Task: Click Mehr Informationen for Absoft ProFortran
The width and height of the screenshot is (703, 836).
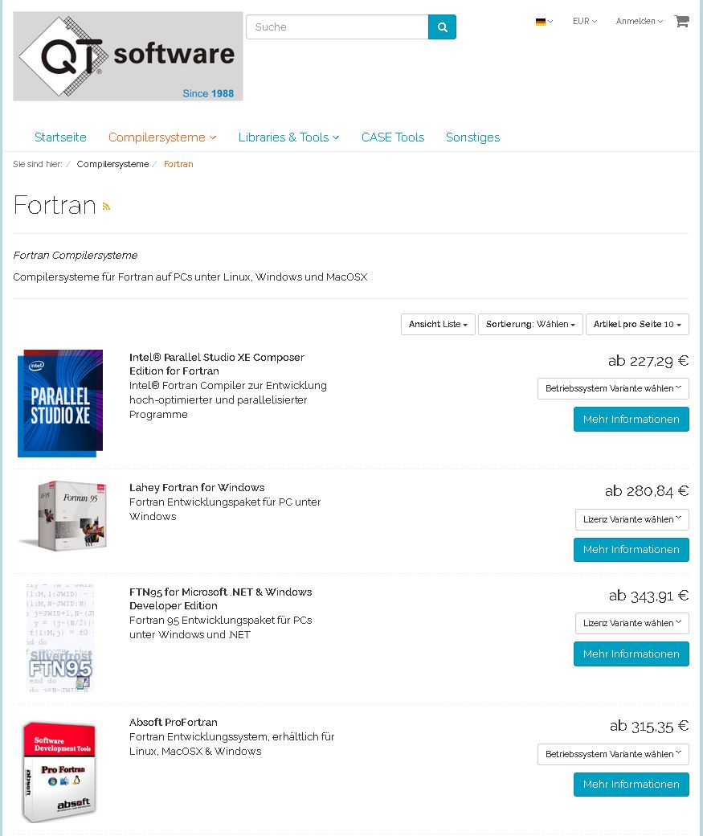Action: click(x=631, y=785)
